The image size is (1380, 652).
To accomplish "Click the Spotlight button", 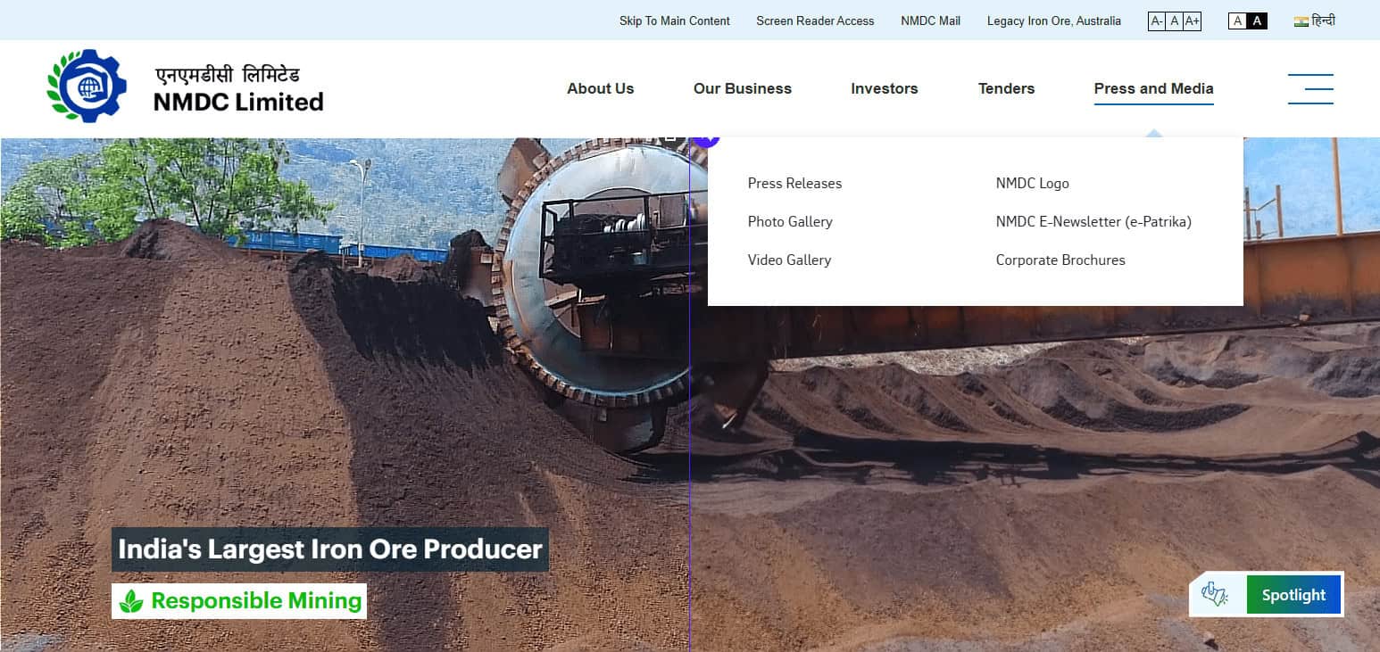I will 1293,595.
